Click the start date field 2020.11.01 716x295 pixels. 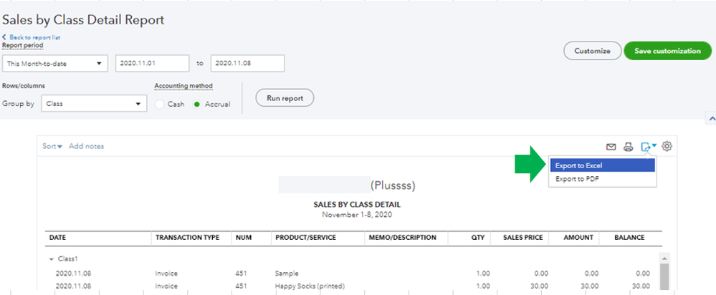(152, 64)
